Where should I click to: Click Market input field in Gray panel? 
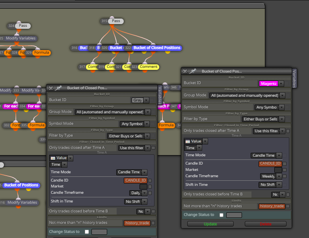pos(143,186)
